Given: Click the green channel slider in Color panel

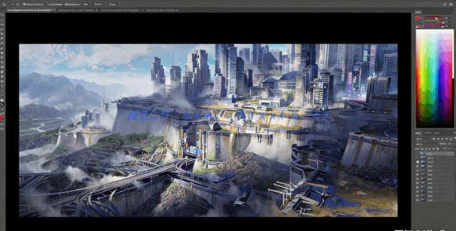Looking at the screenshot, I should pyautogui.click(x=435, y=21).
